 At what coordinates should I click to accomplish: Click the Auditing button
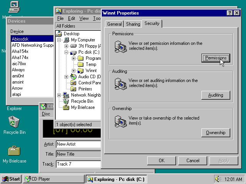[216, 95]
